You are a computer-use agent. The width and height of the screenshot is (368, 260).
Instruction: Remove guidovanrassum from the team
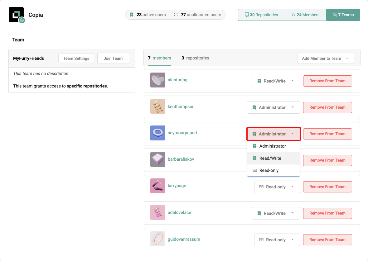[x=327, y=240]
